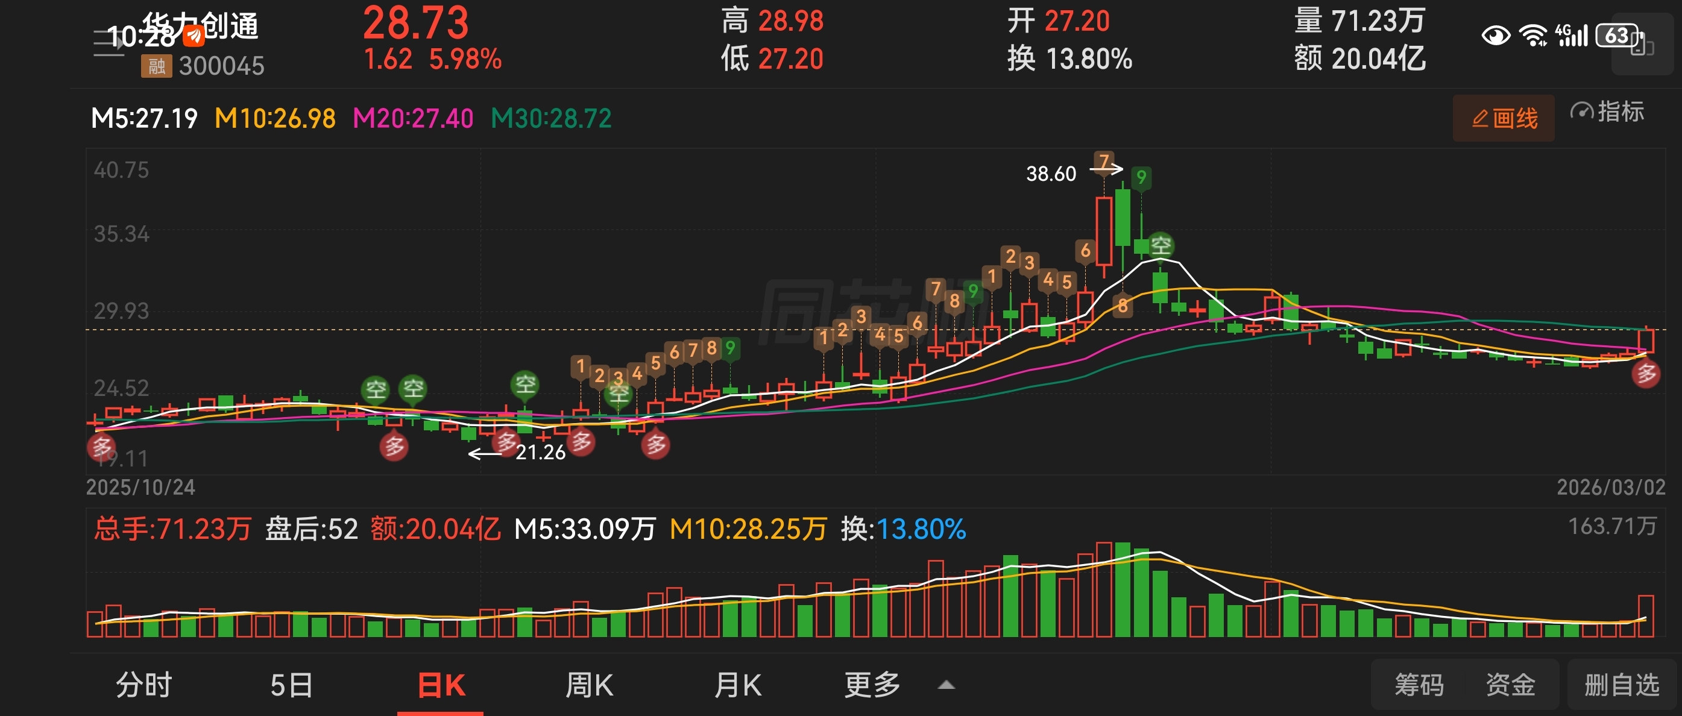Open the 指标 indicator settings

pos(1607,112)
